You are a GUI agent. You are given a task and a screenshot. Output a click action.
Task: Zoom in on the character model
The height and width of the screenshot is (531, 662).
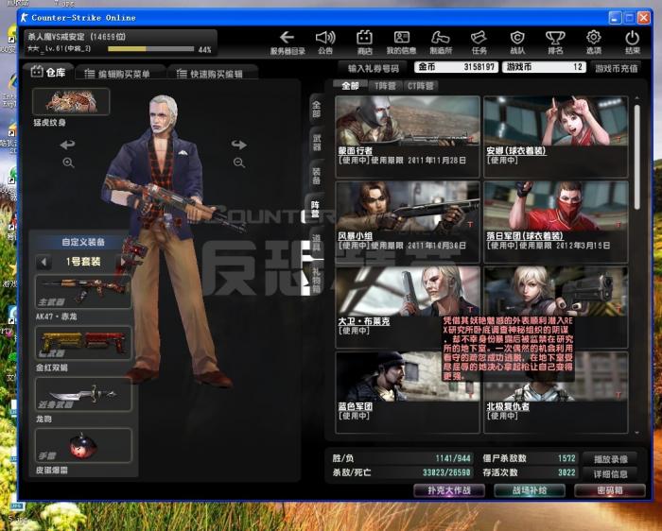68,163
